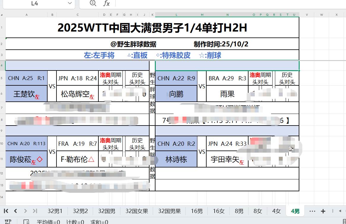Screen dimensions: 346x224
Task: Open the 16女 sheet tab
Action: tap(219, 211)
